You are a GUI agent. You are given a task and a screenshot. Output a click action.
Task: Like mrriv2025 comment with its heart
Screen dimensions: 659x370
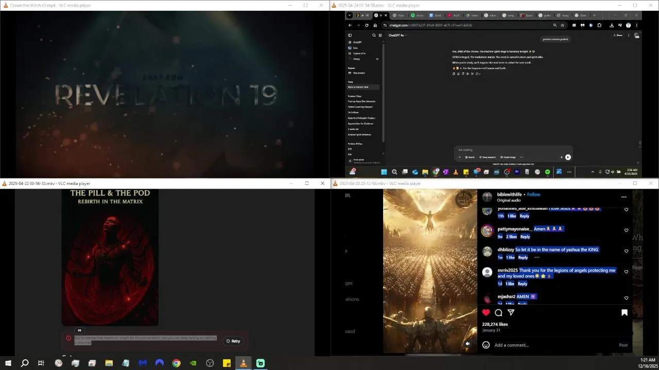626,272
